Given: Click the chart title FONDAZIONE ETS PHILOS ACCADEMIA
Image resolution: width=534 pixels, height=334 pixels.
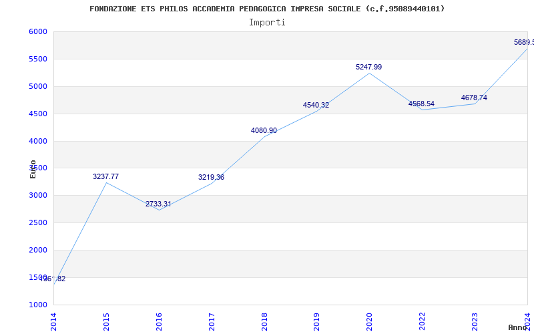Looking at the screenshot, I should point(267,9).
